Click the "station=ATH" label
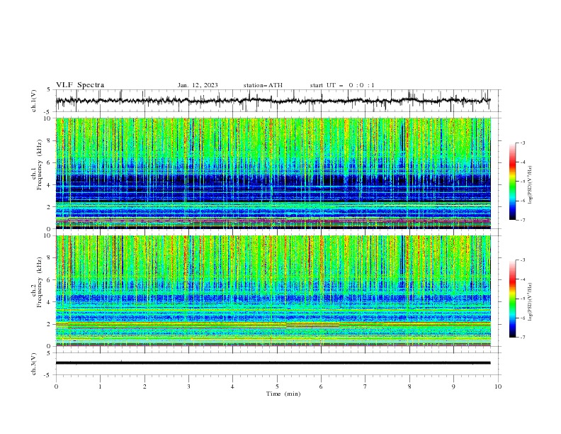The height and width of the screenshot is (434, 561). point(263,85)
